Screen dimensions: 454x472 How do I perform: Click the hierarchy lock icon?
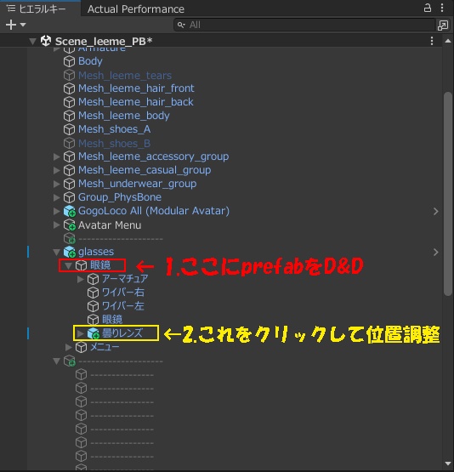(428, 8)
